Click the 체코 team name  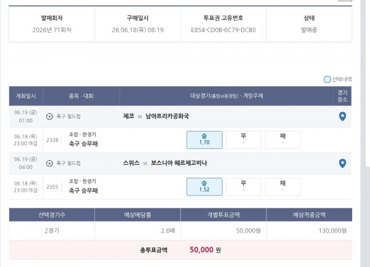click(x=129, y=116)
